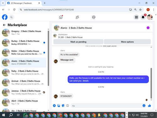The width and height of the screenshot is (157, 118).
Task: Send a thumbs-up like
Action: coord(149,106)
